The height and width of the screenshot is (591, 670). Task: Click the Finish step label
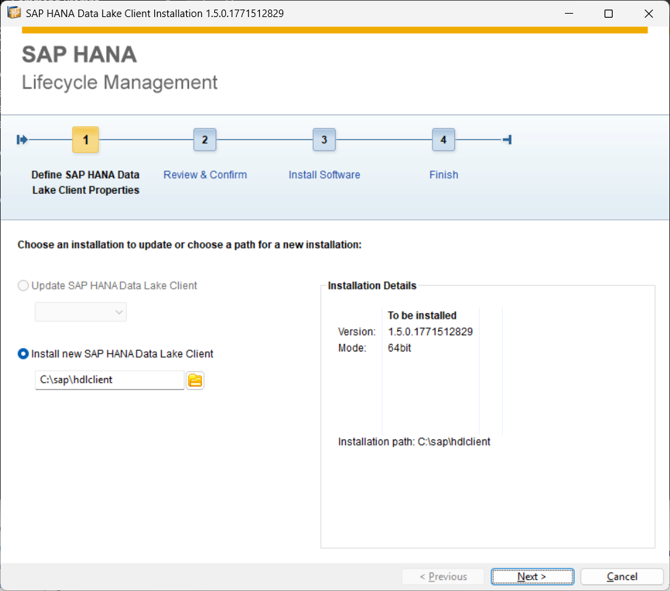443,175
